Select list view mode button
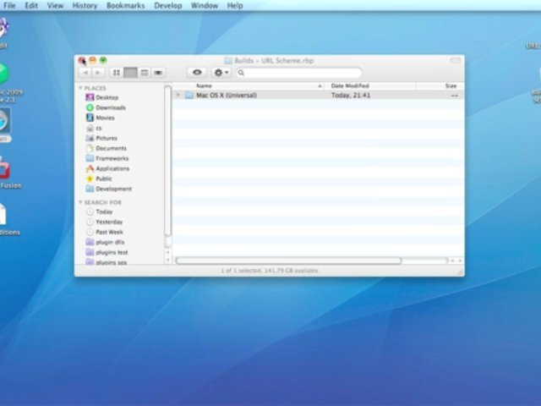541x406 pixels. 131,73
